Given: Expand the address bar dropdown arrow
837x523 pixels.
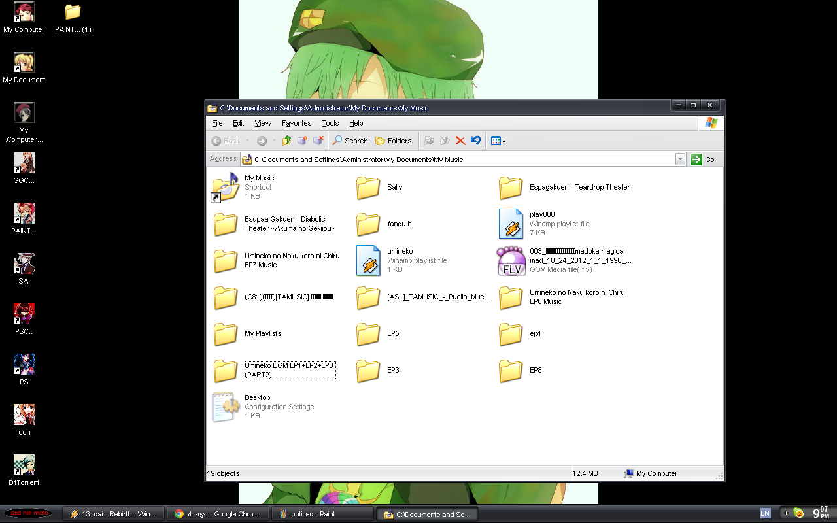Looking at the screenshot, I should [680, 160].
